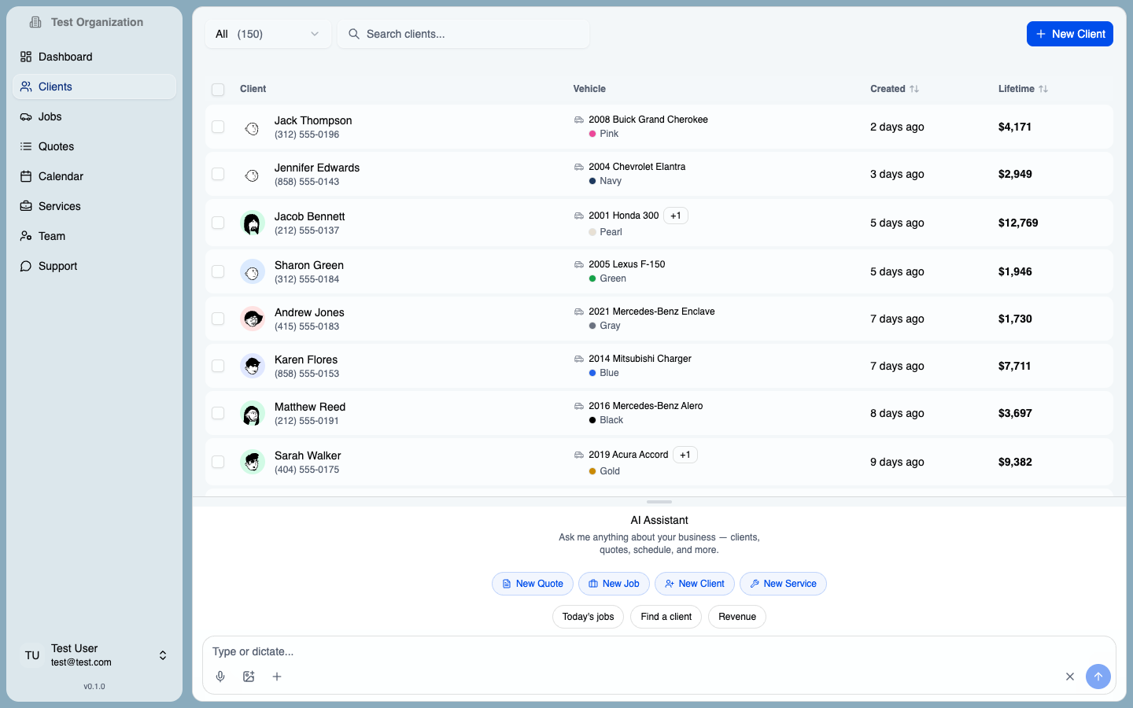Click the Revenue suggestion chip
The image size is (1133, 708).
pyautogui.click(x=737, y=617)
